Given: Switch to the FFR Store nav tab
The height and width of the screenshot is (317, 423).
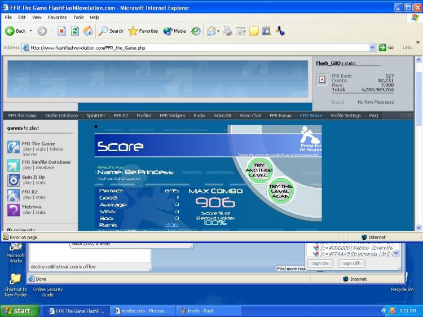Looking at the screenshot, I should coord(311,116).
